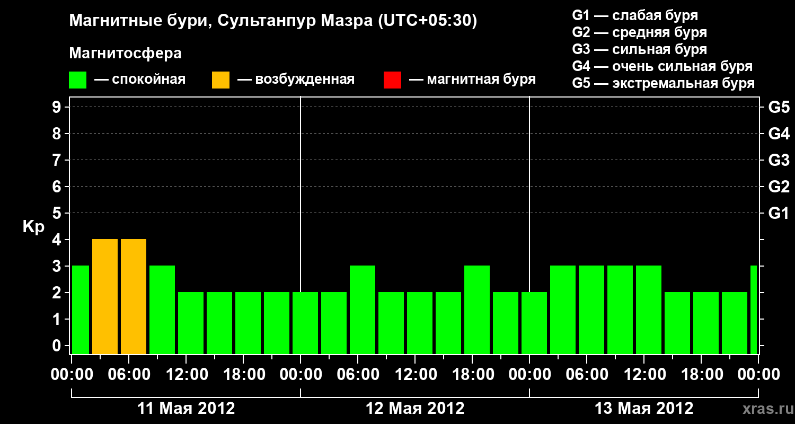Viewport: 795px width, 424px height.
Task: Click the 'Магнитосфера' legend heading
Action: tap(125, 54)
